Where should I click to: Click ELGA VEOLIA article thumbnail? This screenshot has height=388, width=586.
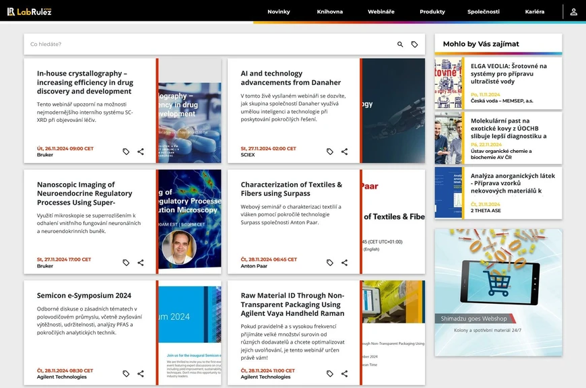point(448,83)
